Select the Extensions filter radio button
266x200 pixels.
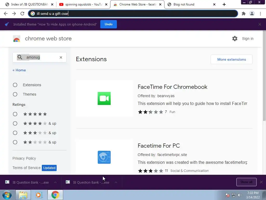[15, 85]
